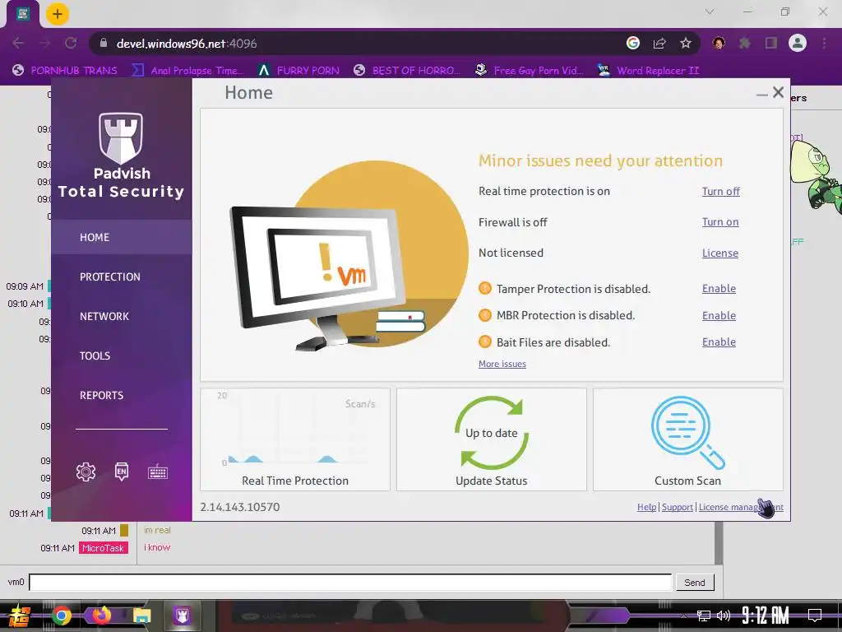Open new browser tab with plus button
The width and height of the screenshot is (842, 632).
[58, 14]
